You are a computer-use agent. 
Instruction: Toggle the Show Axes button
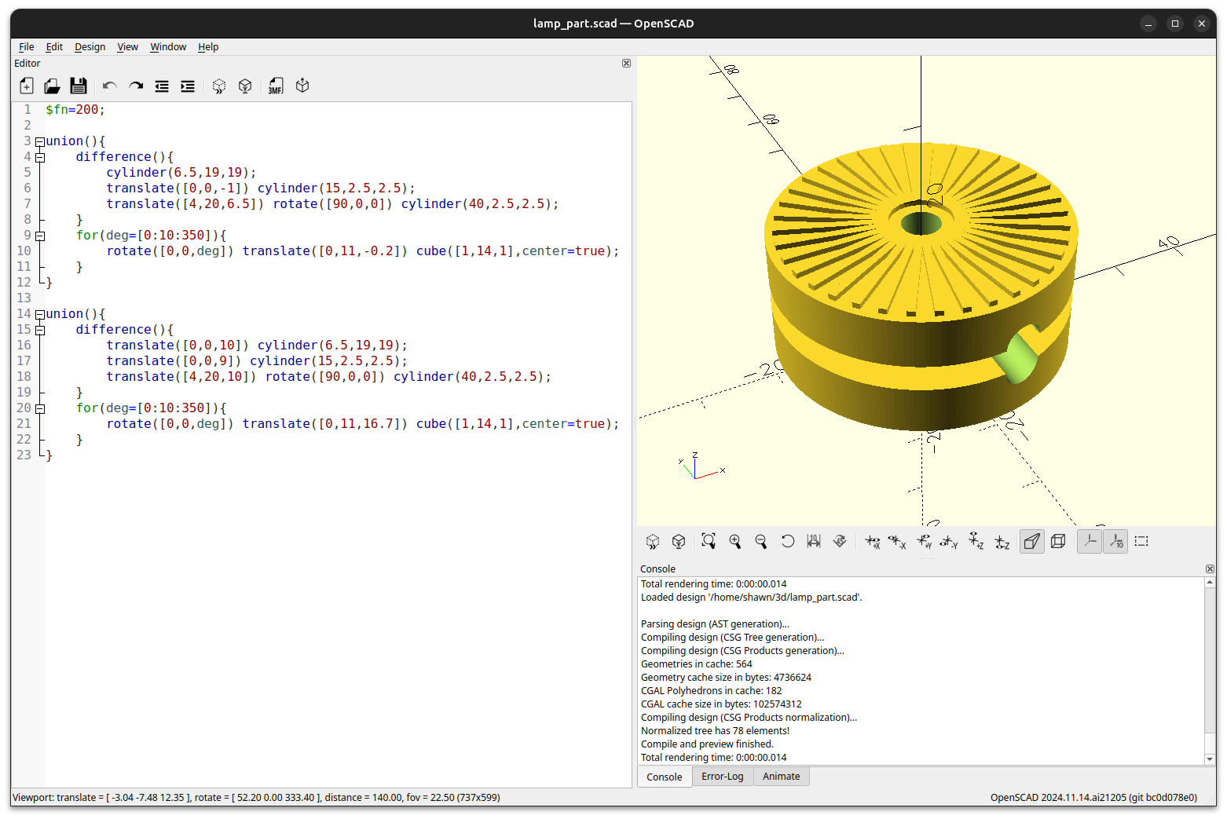pyautogui.click(x=1090, y=541)
